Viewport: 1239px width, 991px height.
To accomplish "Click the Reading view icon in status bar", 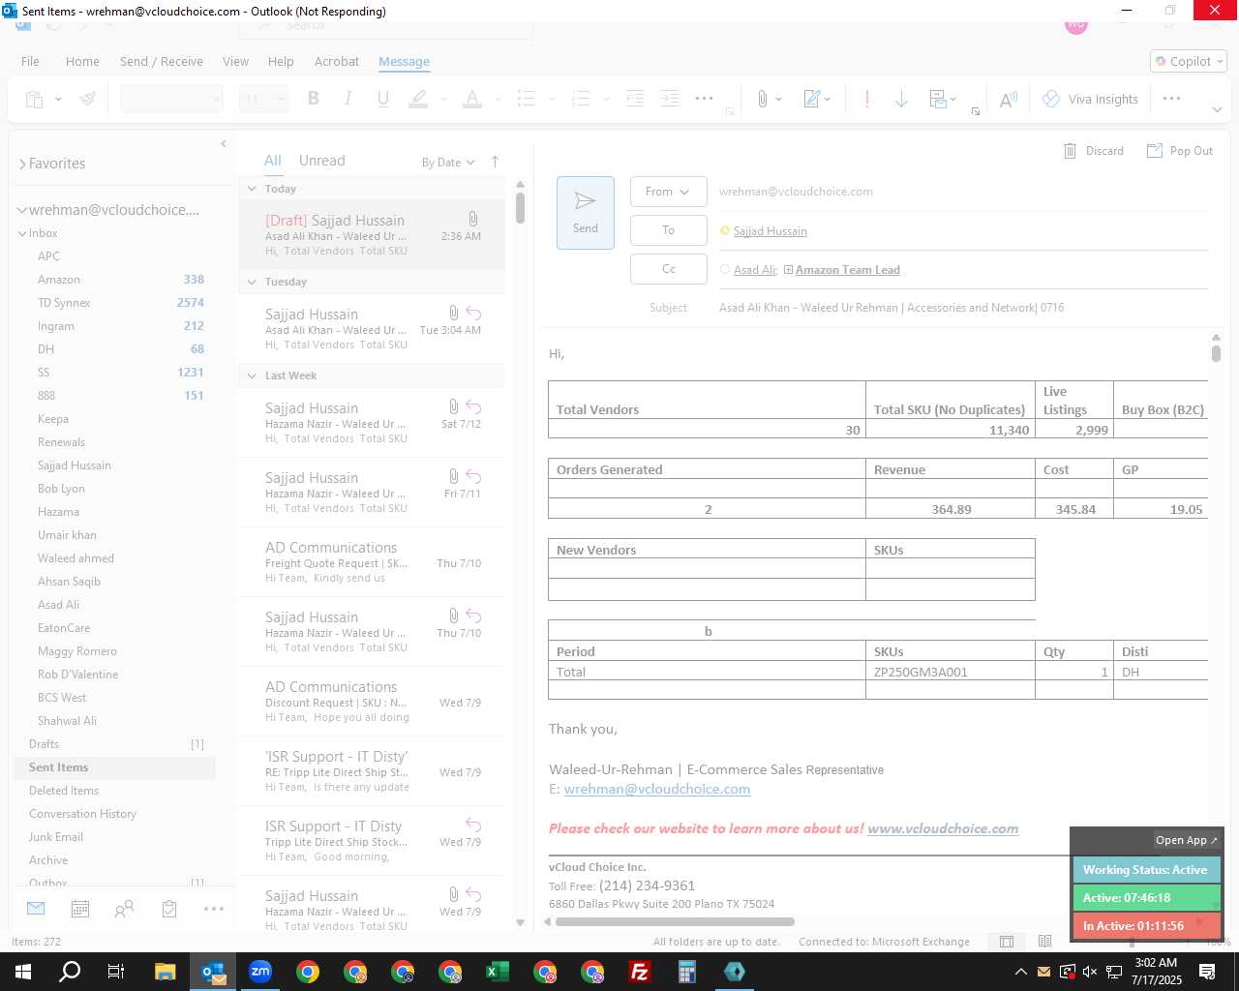I will coord(1044,942).
